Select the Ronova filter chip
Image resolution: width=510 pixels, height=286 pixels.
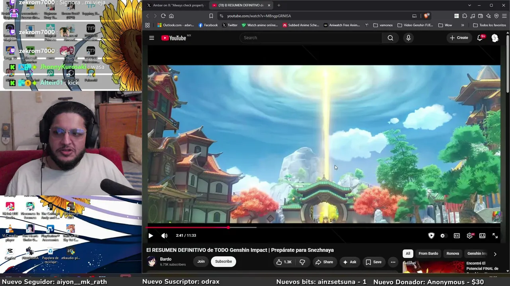(453, 253)
